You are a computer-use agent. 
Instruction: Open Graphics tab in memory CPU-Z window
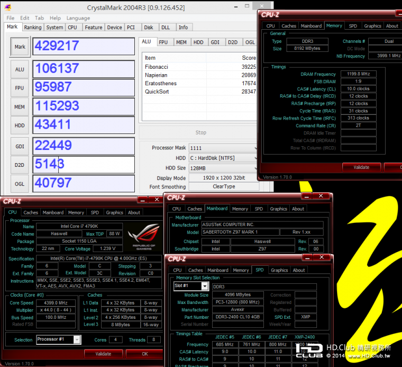(x=372, y=26)
